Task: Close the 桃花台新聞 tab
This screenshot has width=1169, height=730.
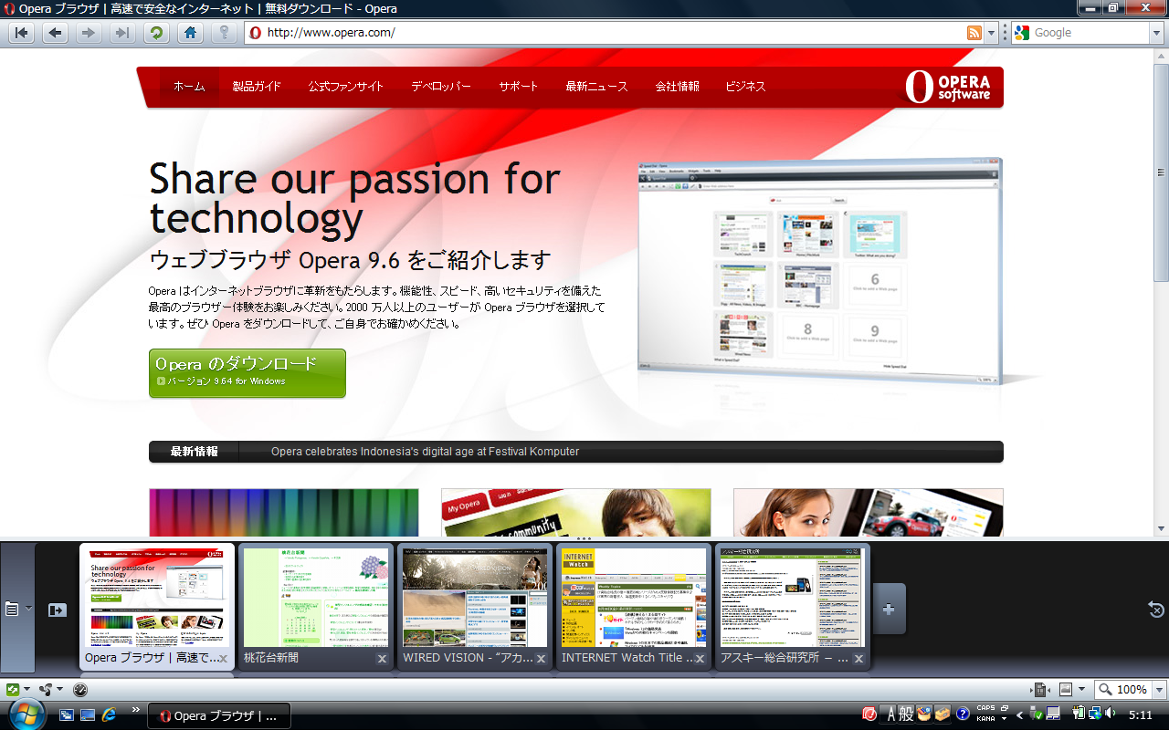Action: [x=383, y=659]
